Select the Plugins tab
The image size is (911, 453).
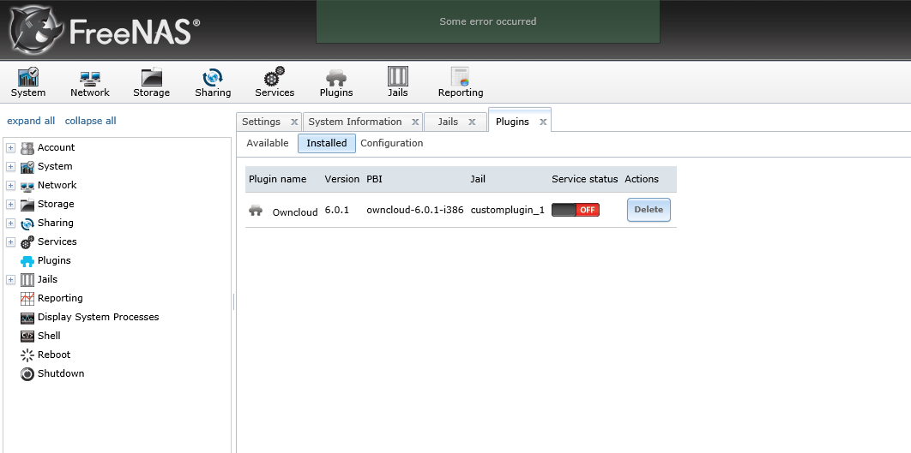tap(512, 122)
